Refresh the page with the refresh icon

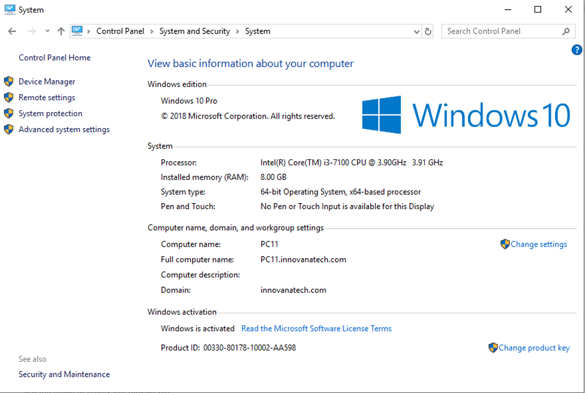[427, 31]
